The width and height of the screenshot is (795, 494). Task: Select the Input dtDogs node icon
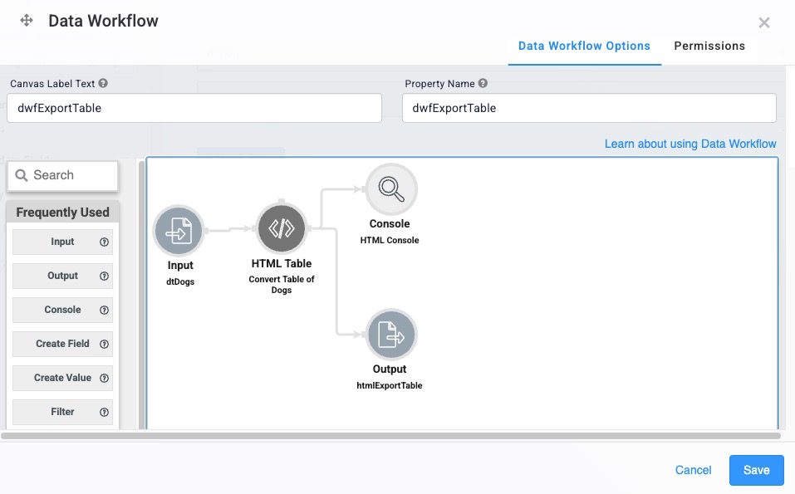pyautogui.click(x=179, y=231)
